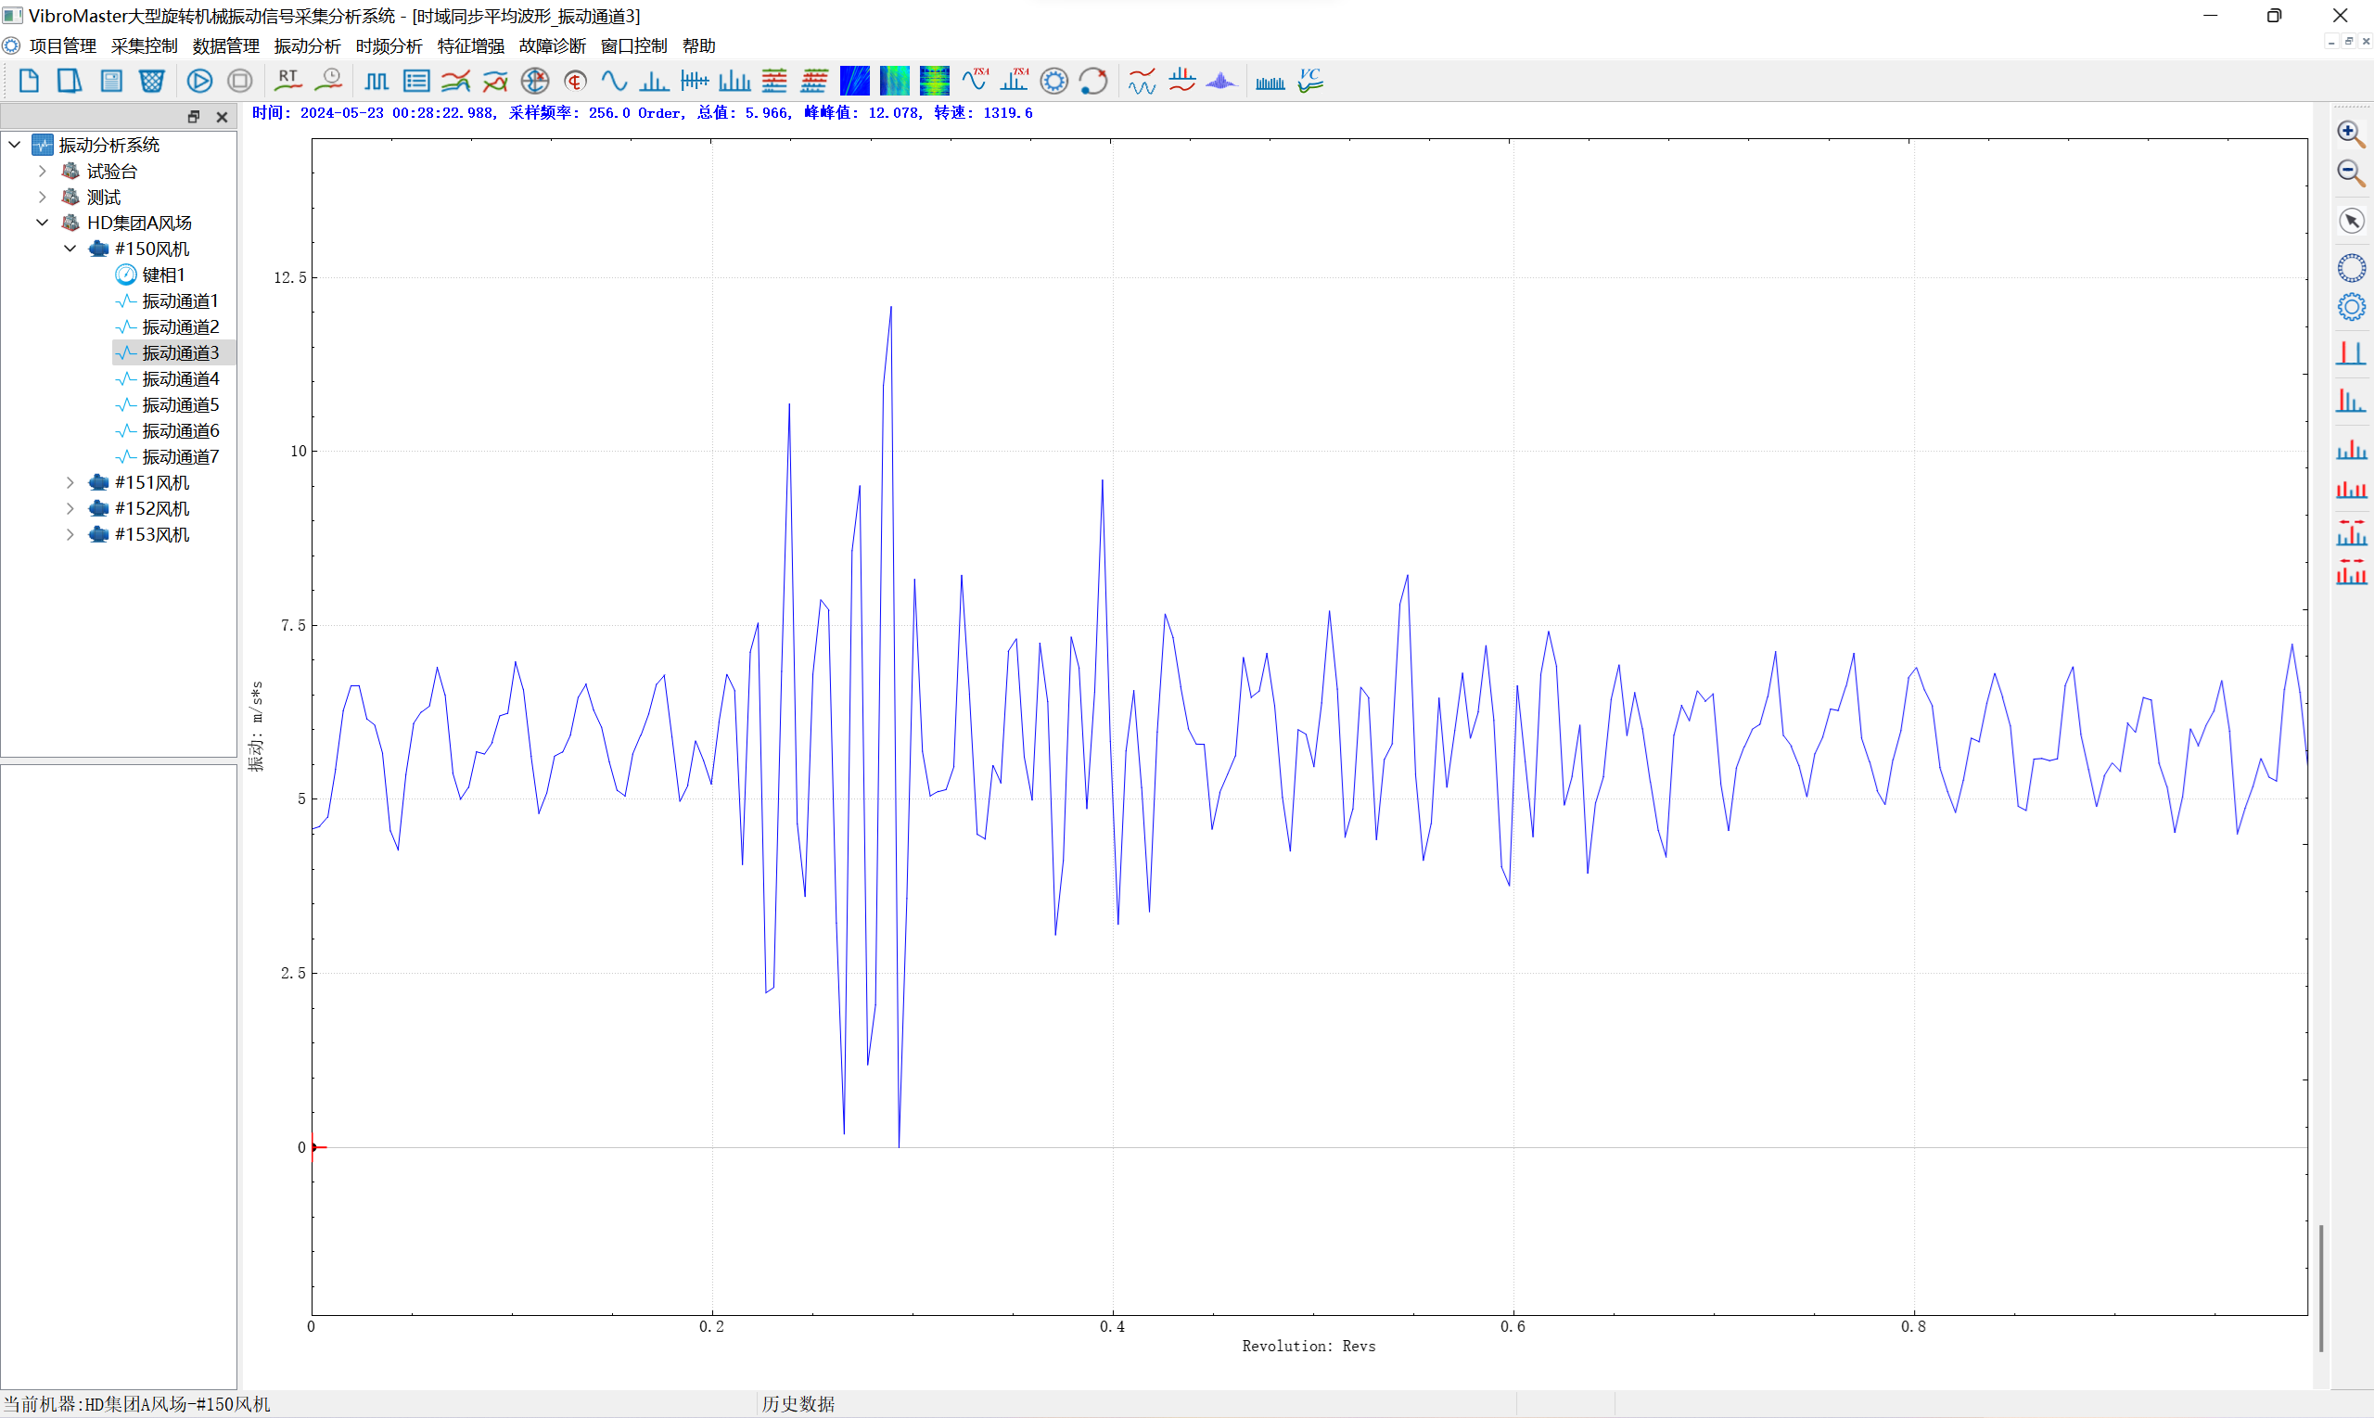Click the circular arrow with red cross icon

1093,82
